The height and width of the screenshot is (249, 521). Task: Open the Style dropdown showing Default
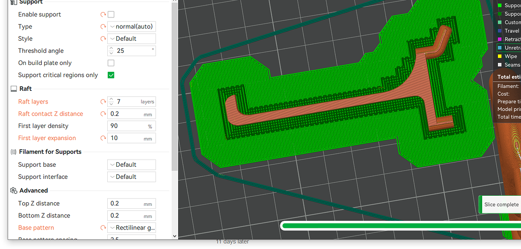coord(131,39)
